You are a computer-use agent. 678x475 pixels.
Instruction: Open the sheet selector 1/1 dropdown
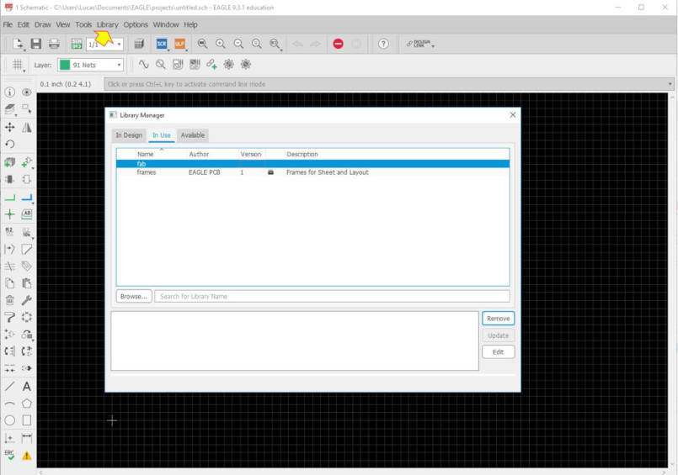(105, 44)
